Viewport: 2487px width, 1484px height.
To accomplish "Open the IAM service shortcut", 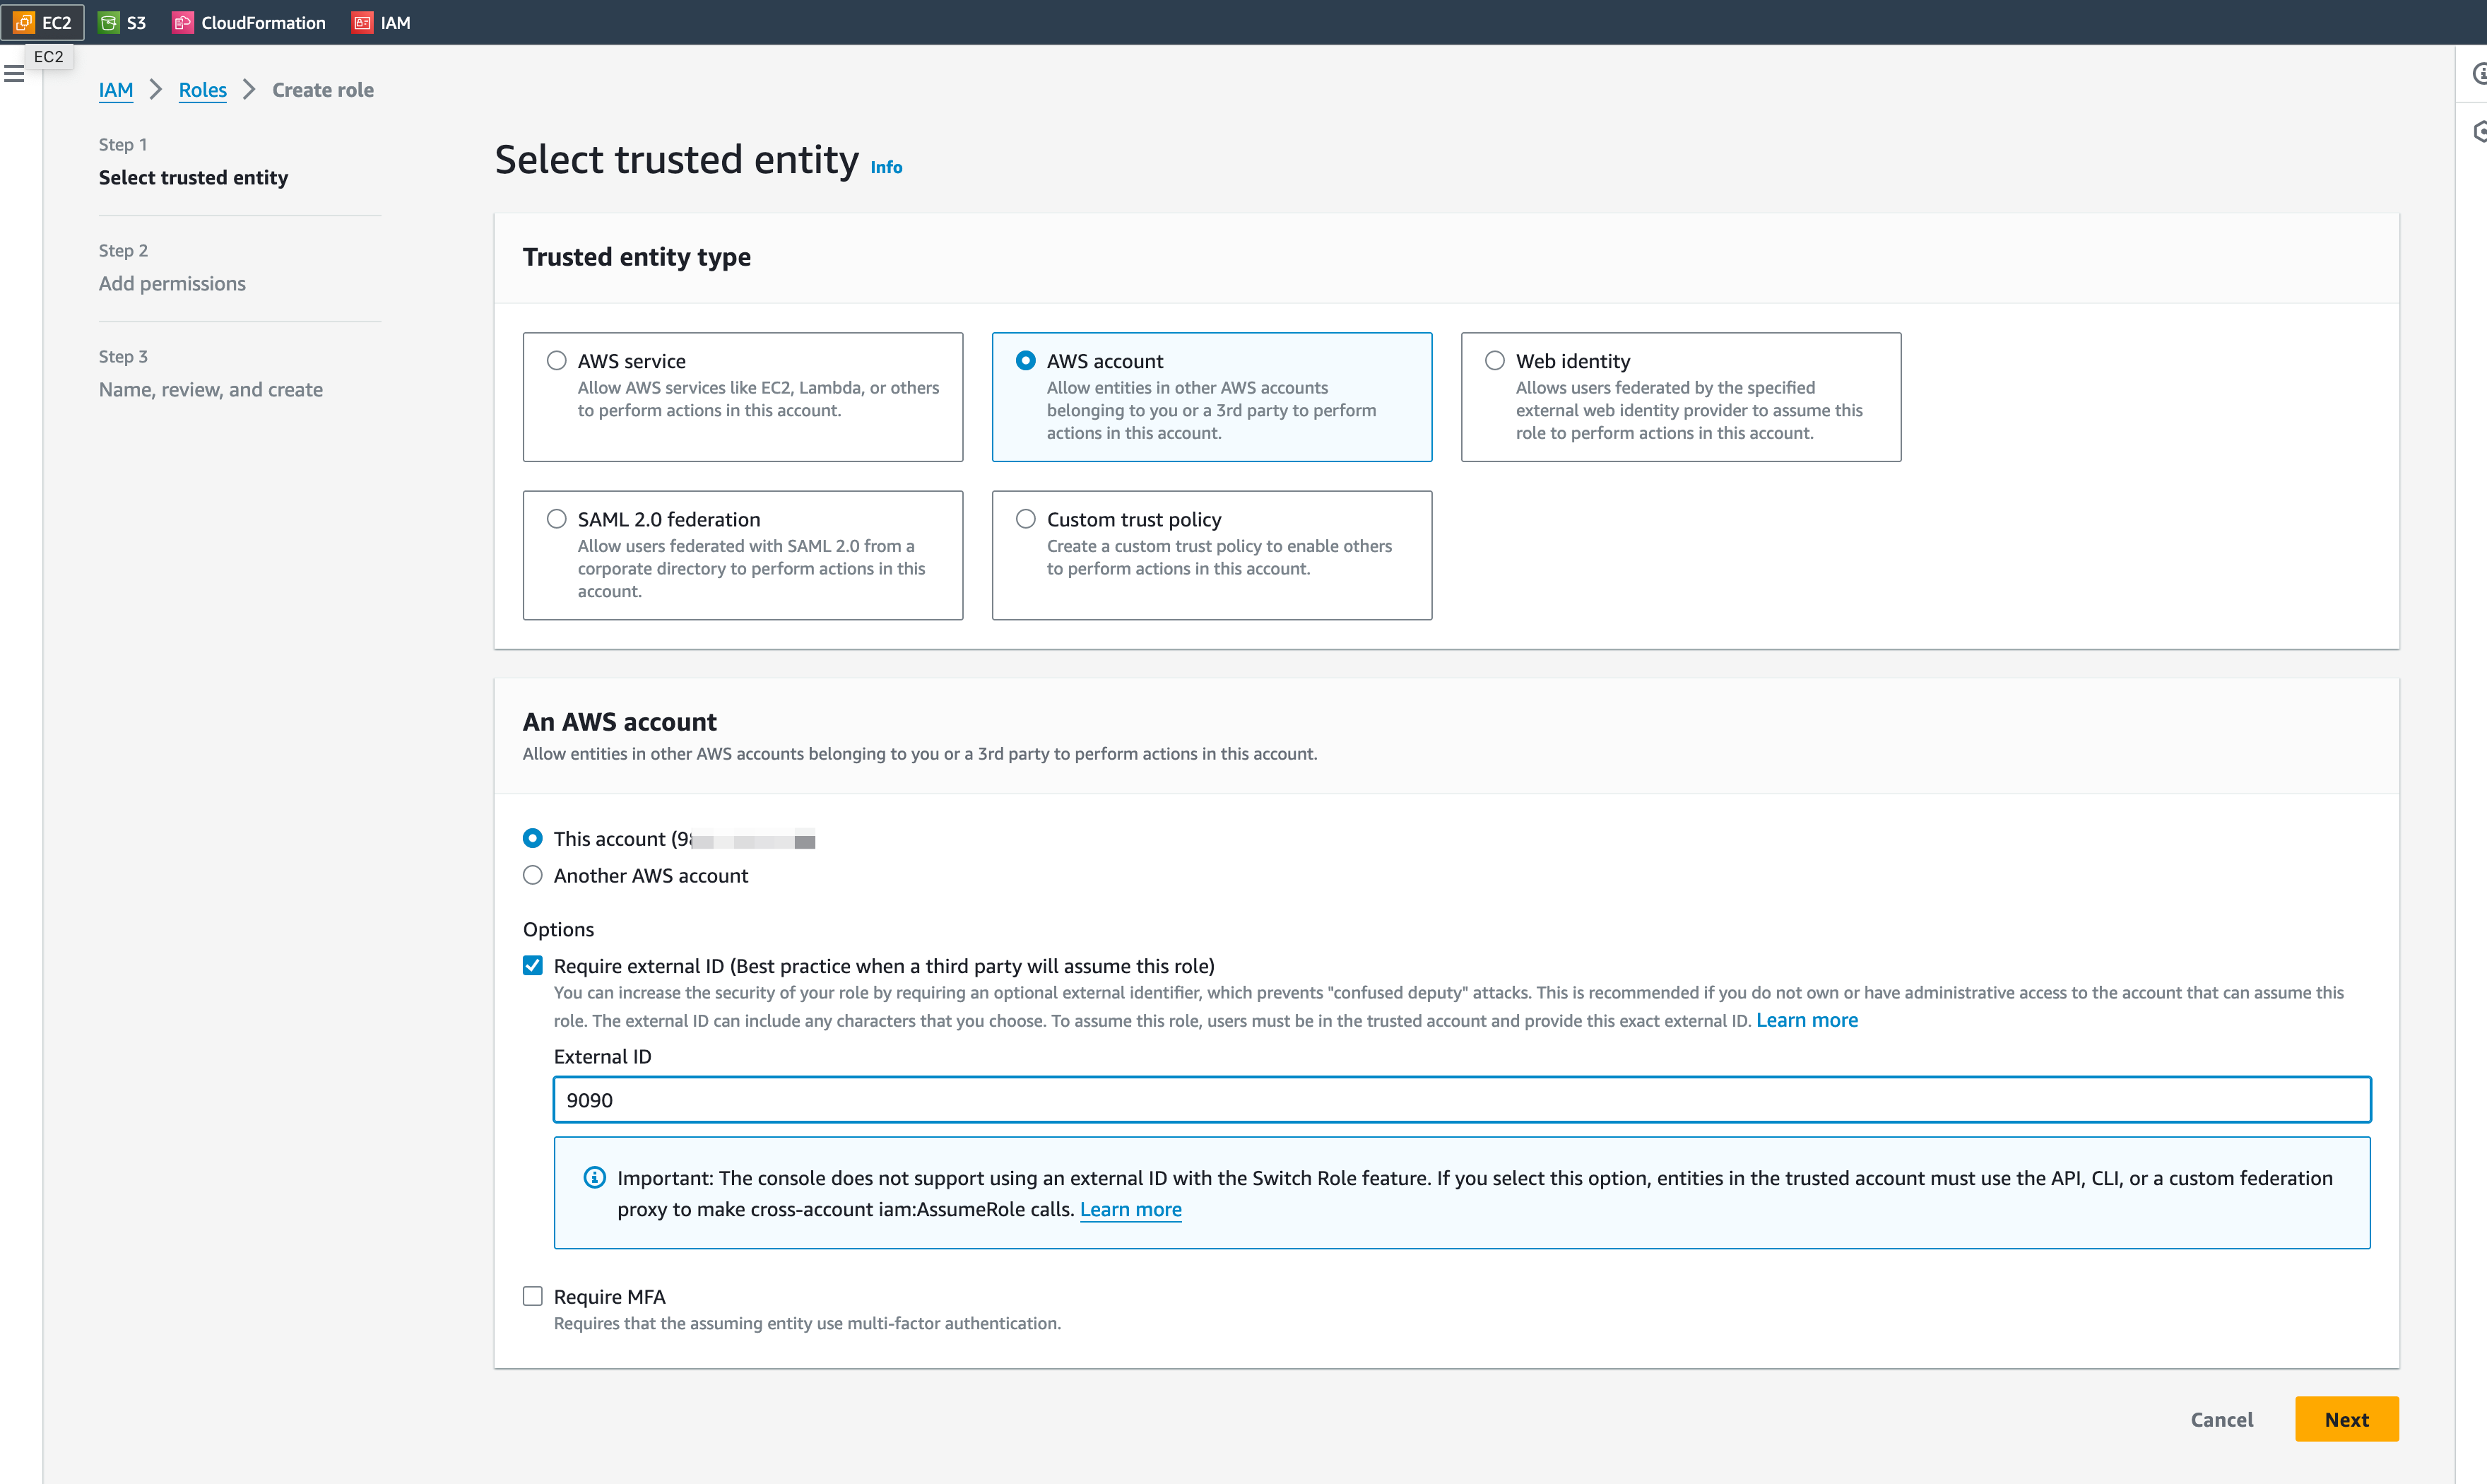I will pos(382,22).
